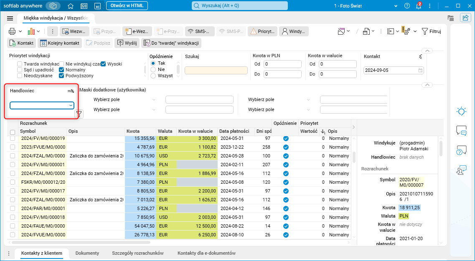The width and height of the screenshot is (475, 261).
Task: Uncheck the Podwyższony priority checkbox
Action: [x=61, y=76]
